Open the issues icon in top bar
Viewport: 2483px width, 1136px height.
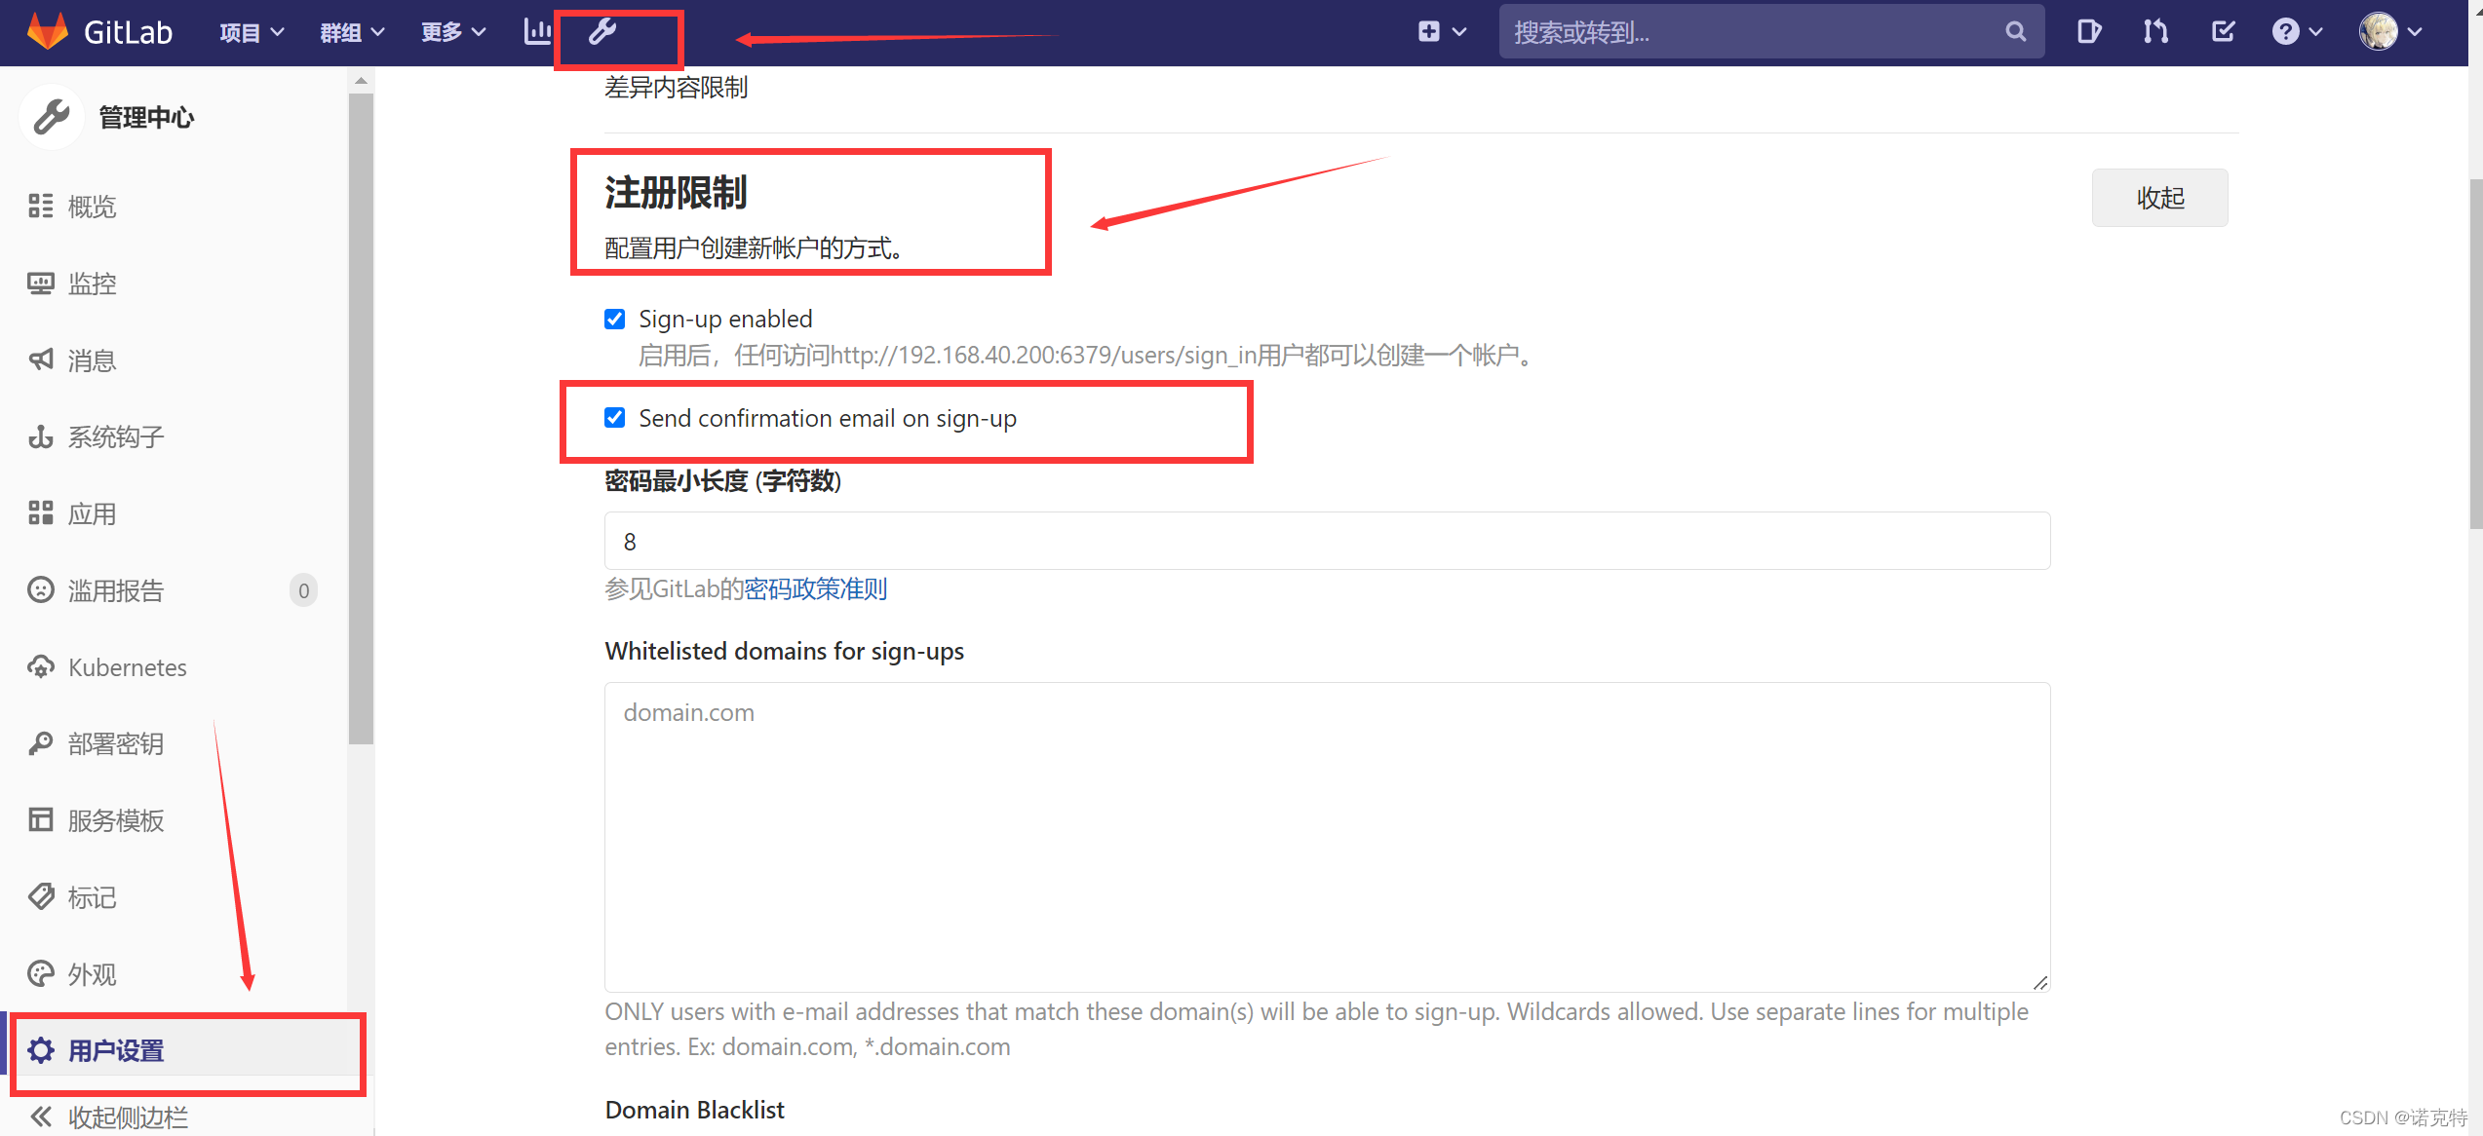[2088, 32]
